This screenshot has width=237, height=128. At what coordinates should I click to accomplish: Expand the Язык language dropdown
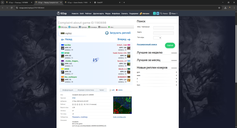pyautogui.click(x=173, y=14)
